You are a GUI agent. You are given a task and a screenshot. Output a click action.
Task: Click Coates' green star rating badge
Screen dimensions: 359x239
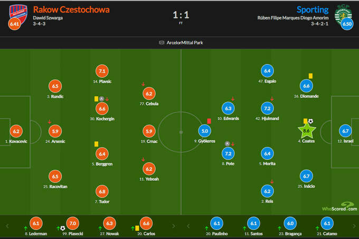click(307, 131)
